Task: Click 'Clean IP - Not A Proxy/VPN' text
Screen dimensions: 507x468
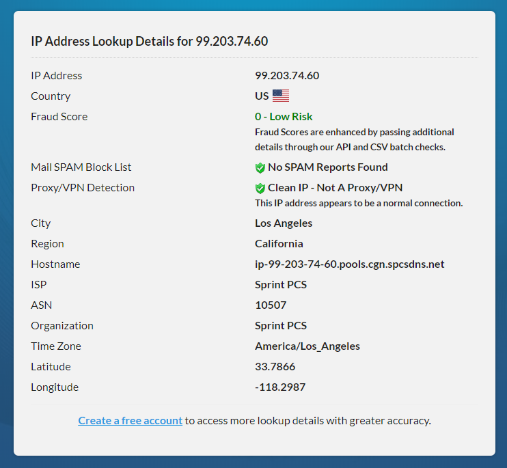Action: pos(335,188)
